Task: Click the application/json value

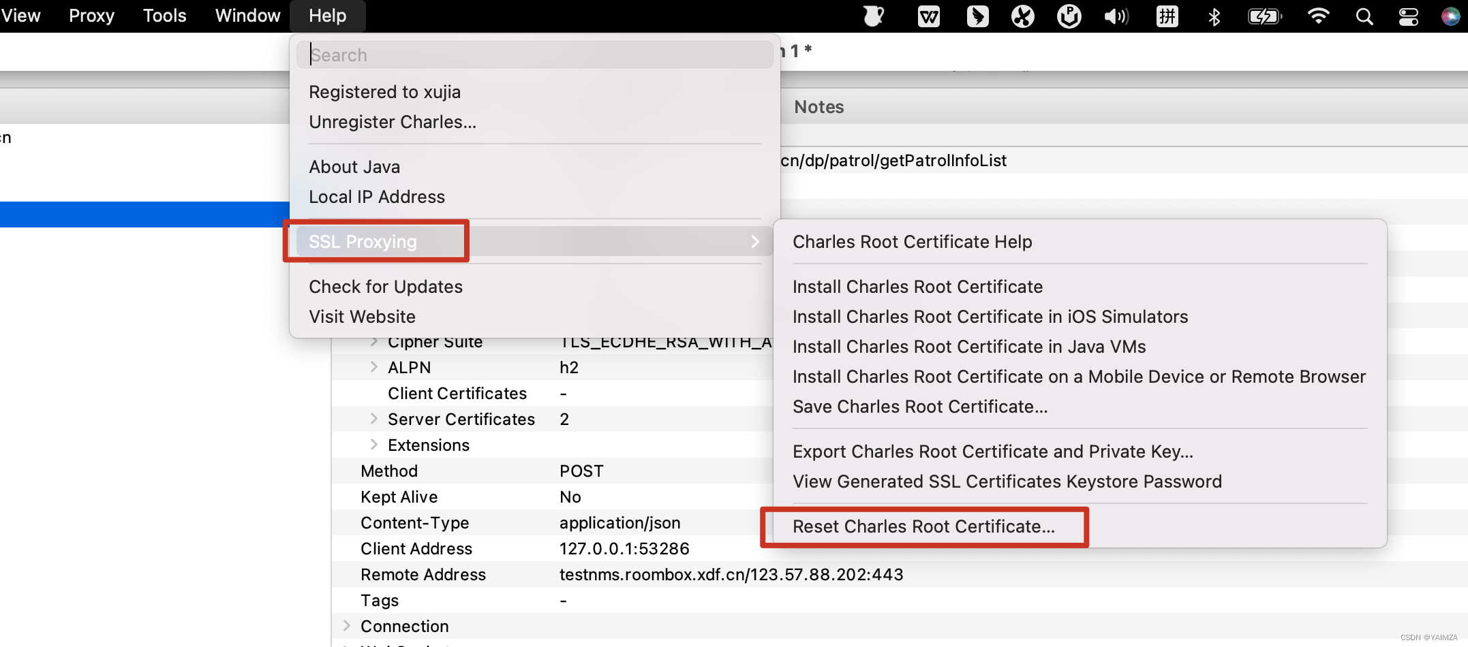Action: [620, 523]
